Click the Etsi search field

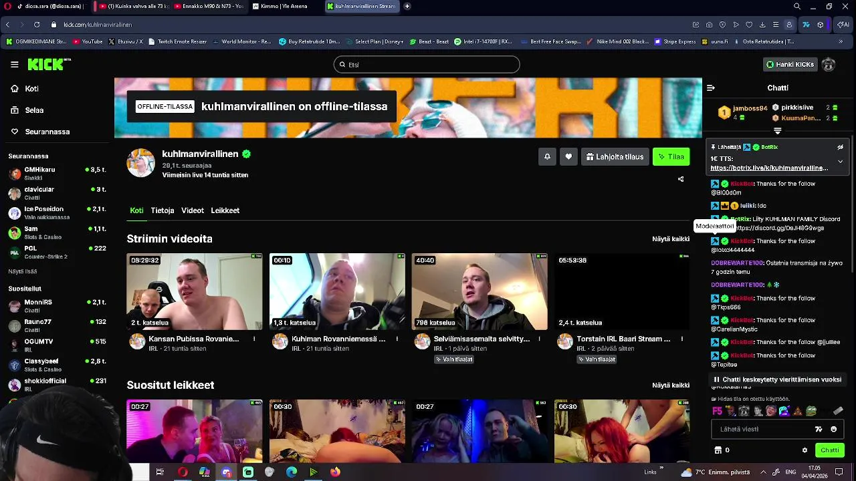coord(427,64)
